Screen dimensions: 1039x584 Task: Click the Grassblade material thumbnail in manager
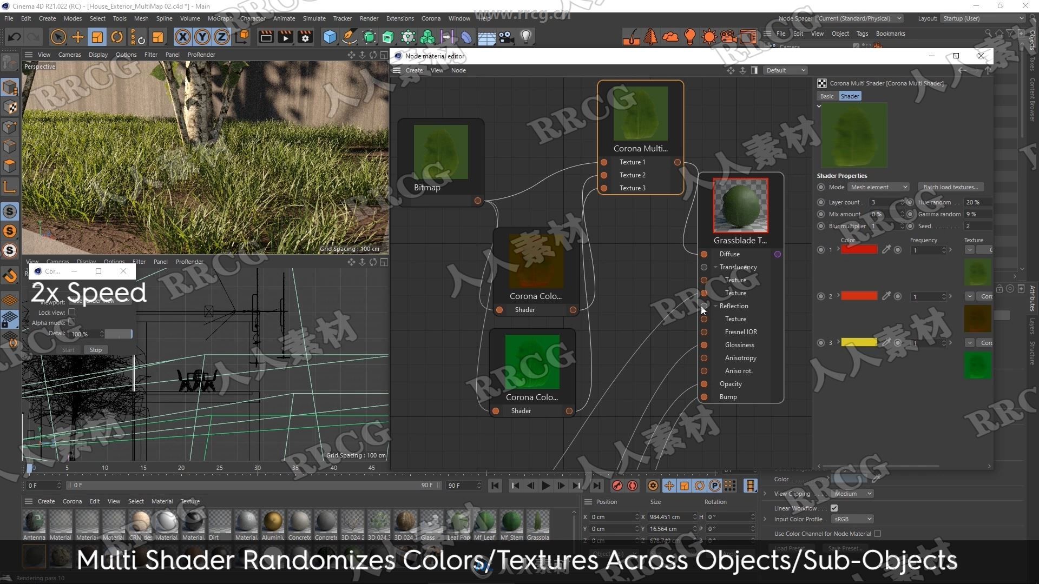(538, 521)
